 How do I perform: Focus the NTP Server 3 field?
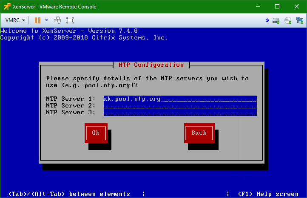(180, 112)
